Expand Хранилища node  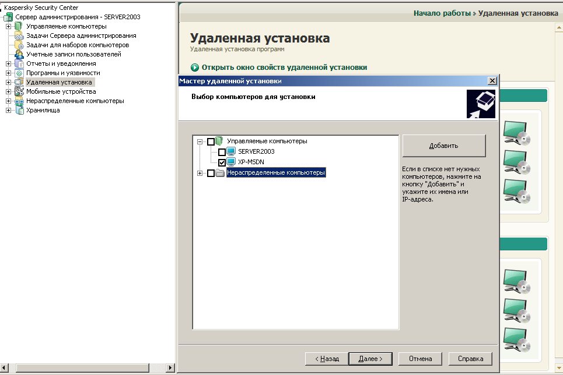(x=8, y=110)
